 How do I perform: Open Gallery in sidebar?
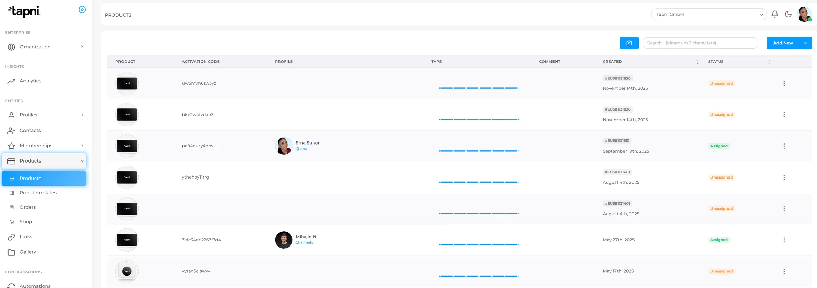point(44,252)
